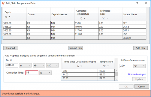Select time cell 14.00

point(80,75)
